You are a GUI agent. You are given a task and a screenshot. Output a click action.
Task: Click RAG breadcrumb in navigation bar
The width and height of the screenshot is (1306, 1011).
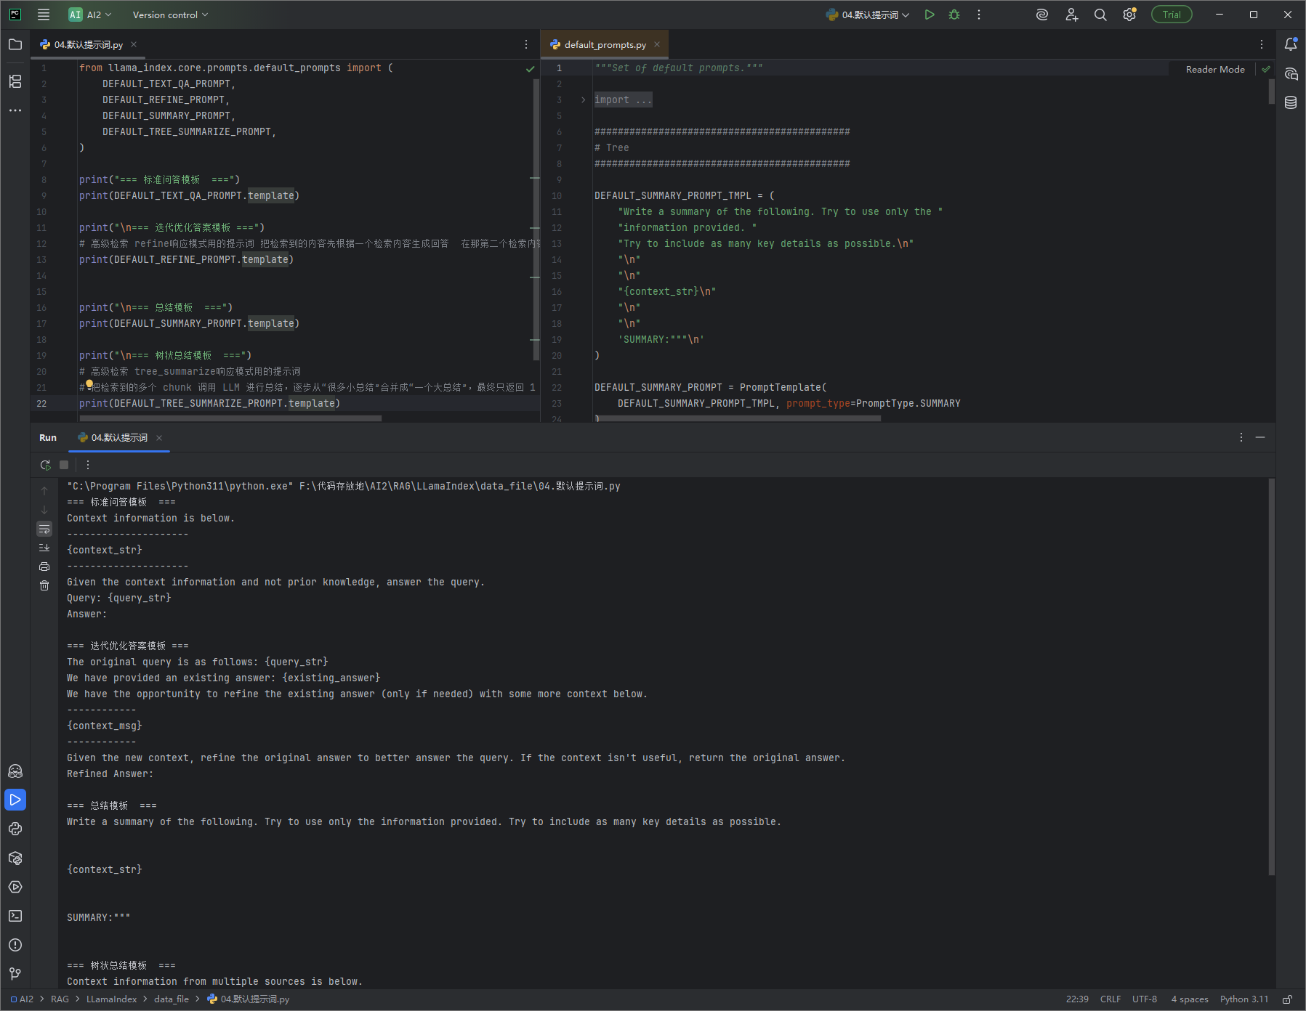tap(60, 999)
